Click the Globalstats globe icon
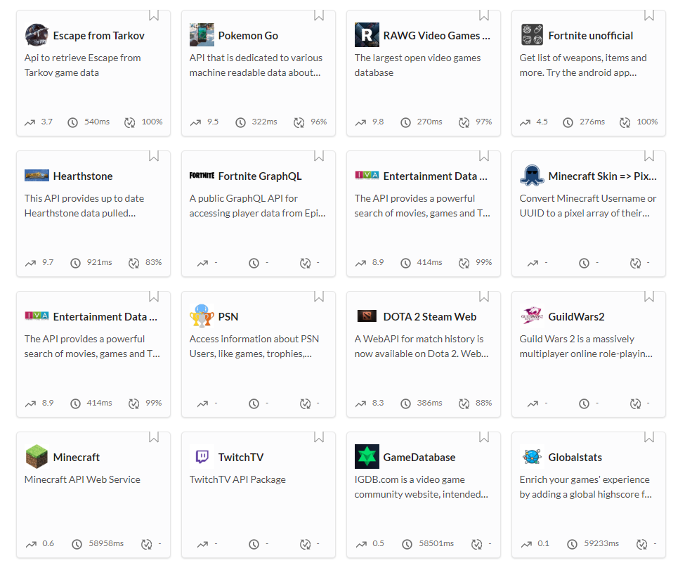 click(532, 457)
